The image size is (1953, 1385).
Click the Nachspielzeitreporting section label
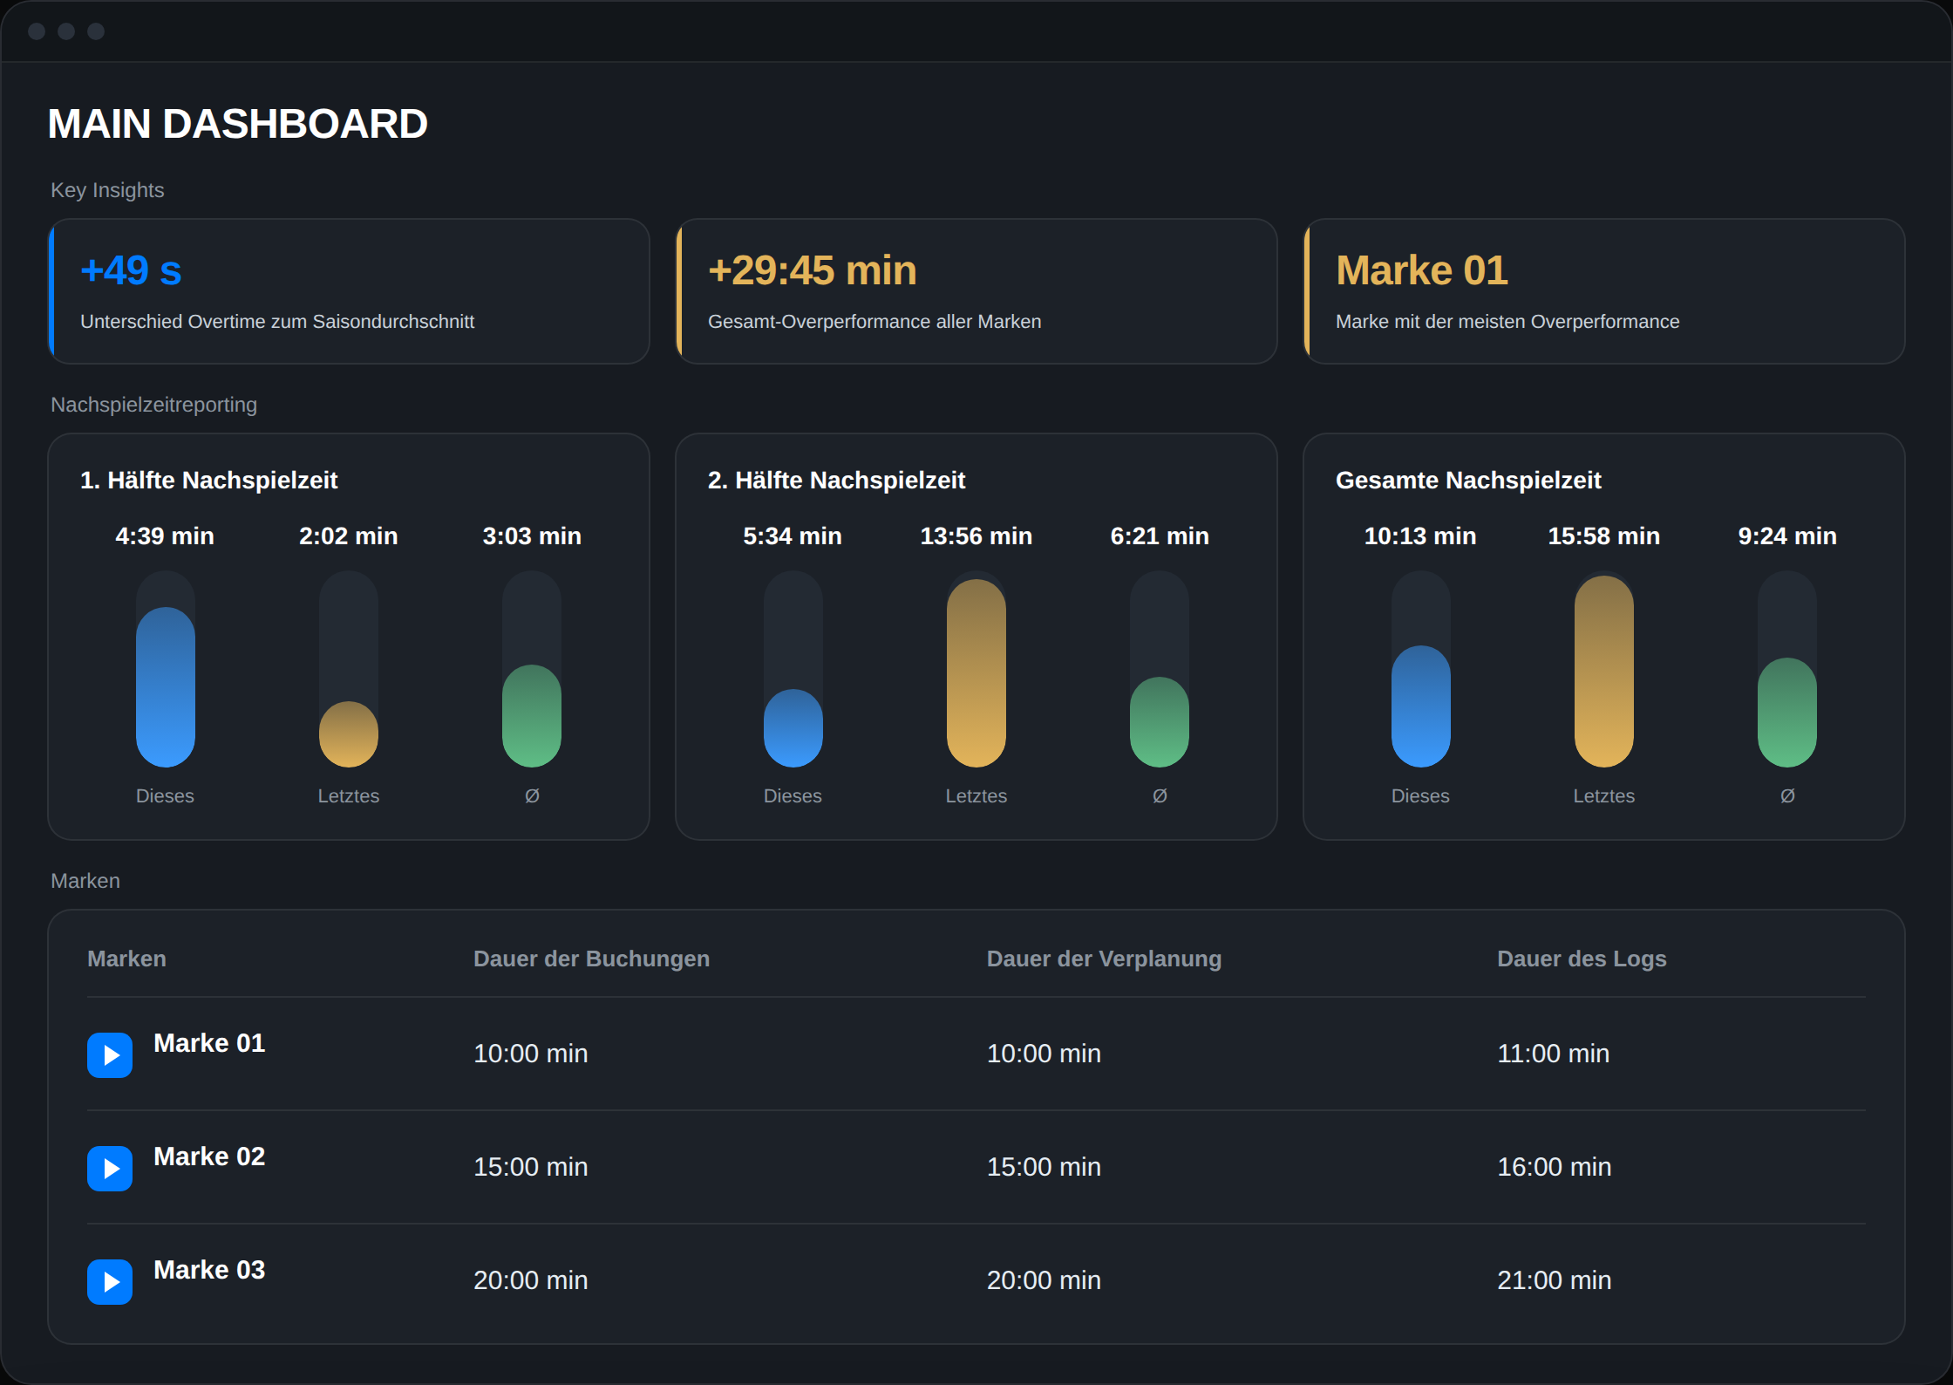153,405
